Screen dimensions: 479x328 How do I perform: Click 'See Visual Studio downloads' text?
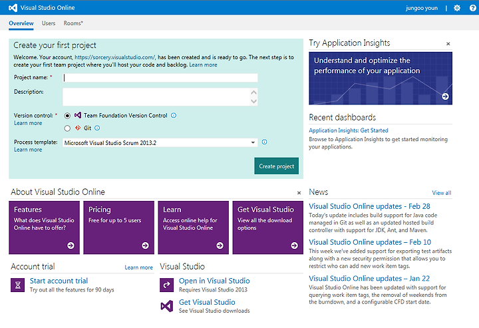coord(214,311)
